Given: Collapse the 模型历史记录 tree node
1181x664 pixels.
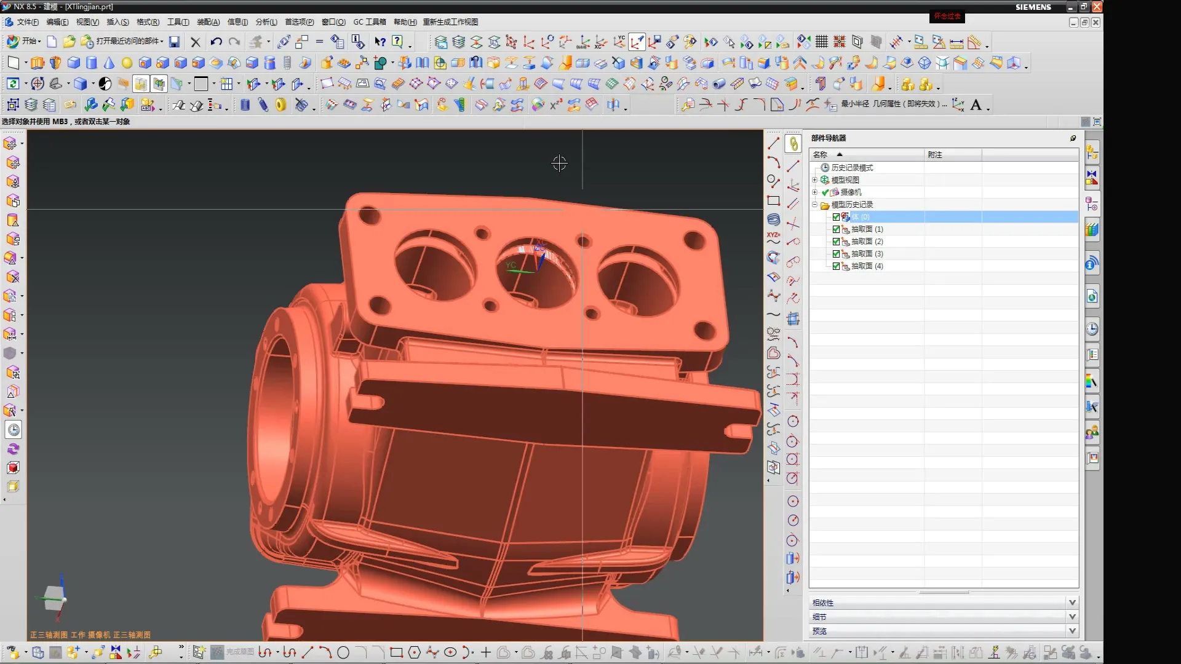Looking at the screenshot, I should tap(814, 205).
